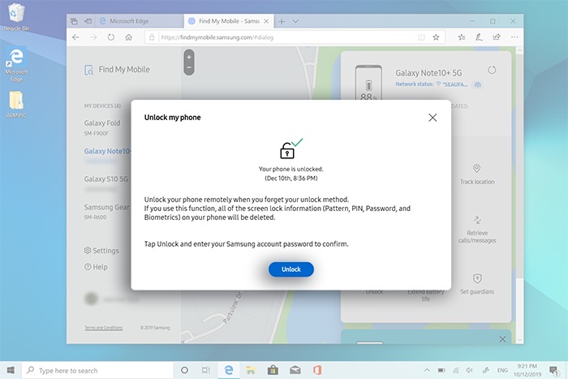Viewport: 568px width, 379px height.
Task: Click the blue Unlock button
Action: [290, 269]
